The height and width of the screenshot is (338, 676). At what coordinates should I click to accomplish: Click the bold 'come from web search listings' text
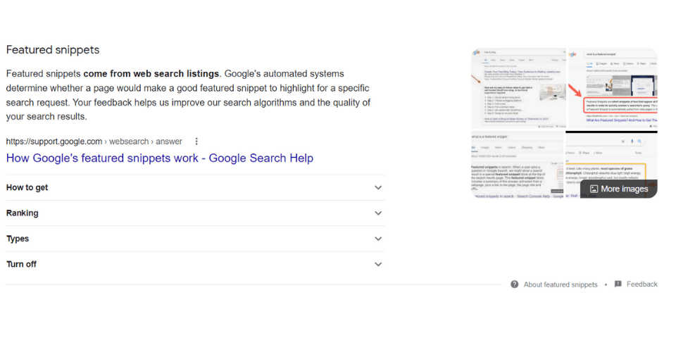coord(151,74)
